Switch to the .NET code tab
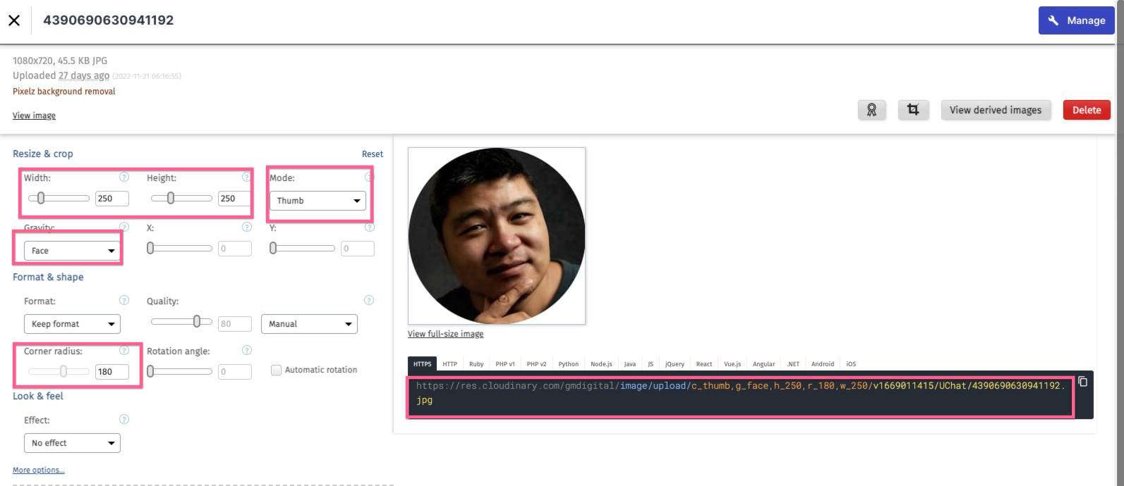Screen dimensions: 1124x486 (x=794, y=364)
